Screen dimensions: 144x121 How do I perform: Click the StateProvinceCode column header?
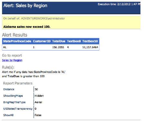click(x=17, y=41)
